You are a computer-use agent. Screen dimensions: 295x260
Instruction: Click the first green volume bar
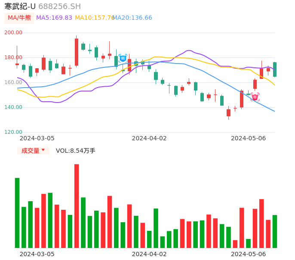(17, 213)
